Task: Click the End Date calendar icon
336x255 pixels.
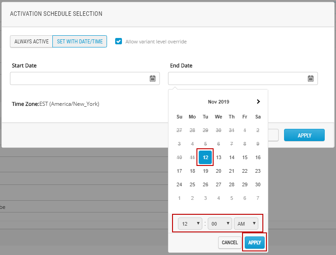Action: pos(311,79)
